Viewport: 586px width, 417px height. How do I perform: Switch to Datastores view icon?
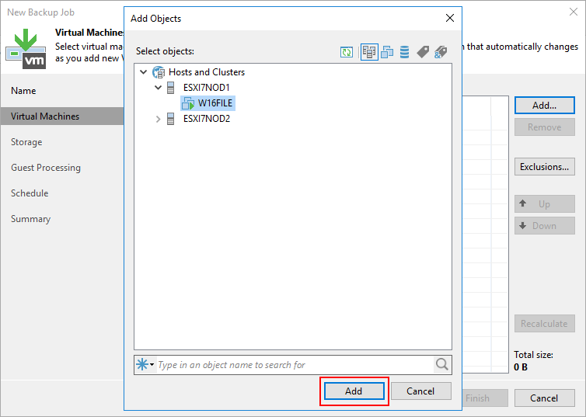pyautogui.click(x=404, y=52)
